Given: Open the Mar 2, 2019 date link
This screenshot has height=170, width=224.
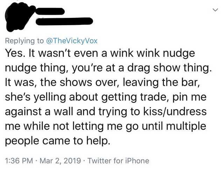Looking at the screenshot, I should coord(60,161).
